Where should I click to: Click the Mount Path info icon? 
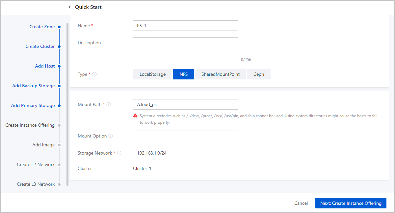pyautogui.click(x=109, y=105)
